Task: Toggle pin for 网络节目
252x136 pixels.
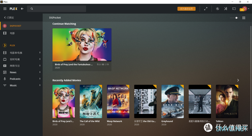Action: pos(40,66)
